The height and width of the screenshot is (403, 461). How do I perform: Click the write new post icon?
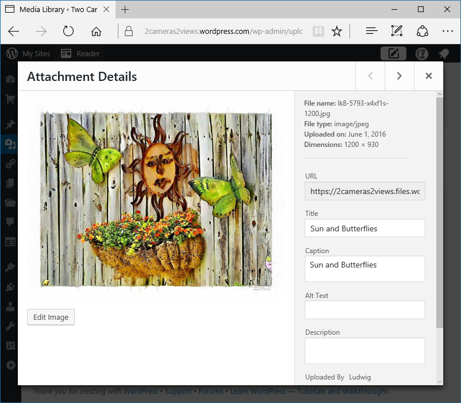click(x=394, y=53)
